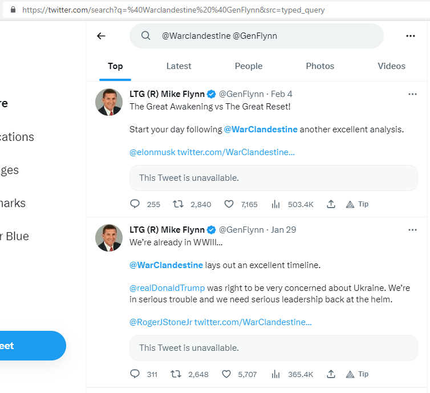This screenshot has width=430, height=393.
Task: Open more options on the Jan 29 tweet
Action: click(x=413, y=230)
